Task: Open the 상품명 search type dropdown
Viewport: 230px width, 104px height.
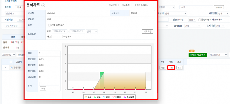Action: tap(167, 7)
